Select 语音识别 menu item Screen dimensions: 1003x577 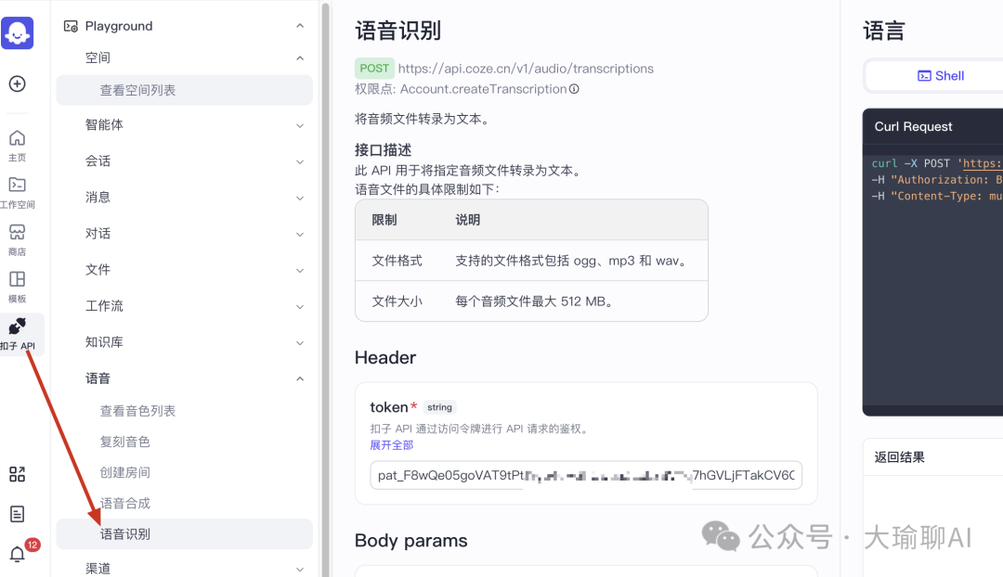pyautogui.click(x=184, y=533)
